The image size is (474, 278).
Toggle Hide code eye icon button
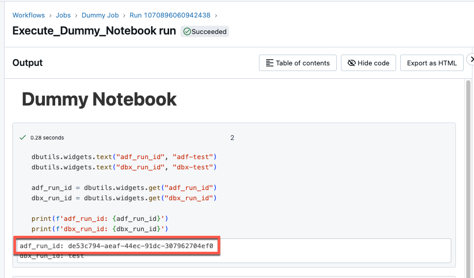[368, 63]
